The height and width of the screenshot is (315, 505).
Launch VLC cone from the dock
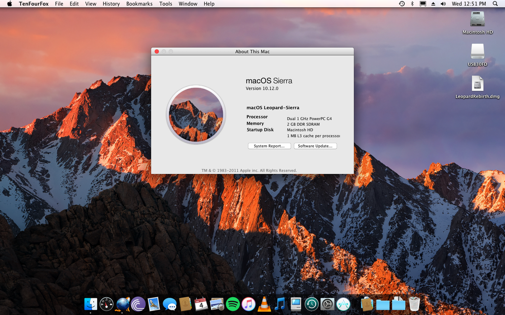click(x=264, y=304)
